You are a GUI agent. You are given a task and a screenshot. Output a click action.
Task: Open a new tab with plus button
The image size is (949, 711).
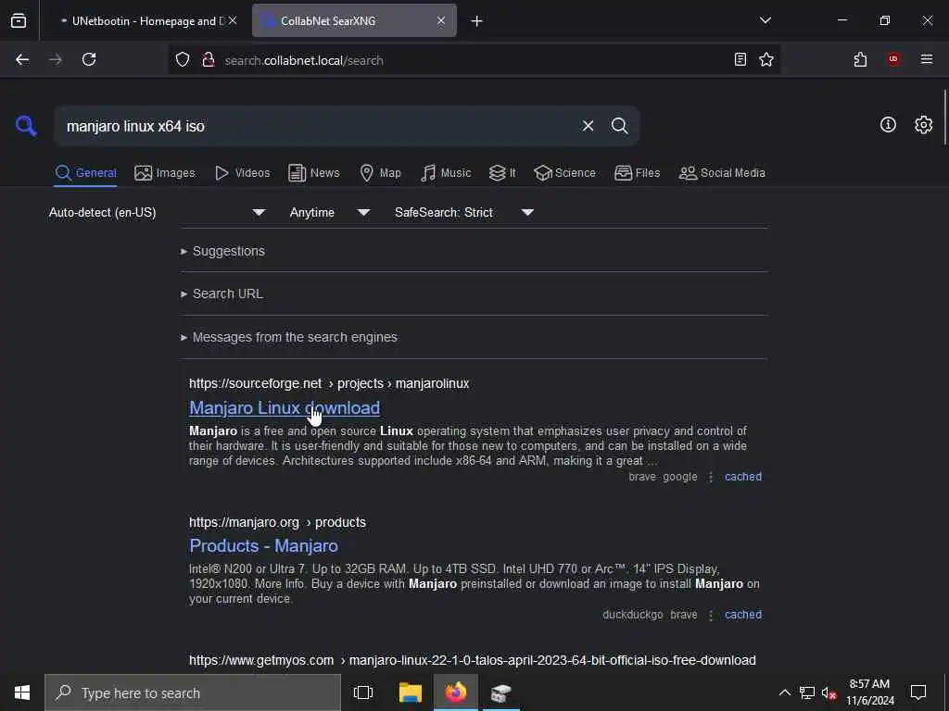pyautogui.click(x=477, y=21)
